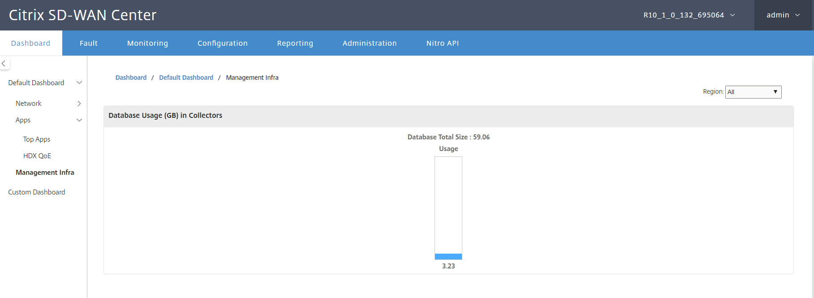The width and height of the screenshot is (814, 298).
Task: Go to the Configuration tab
Action: click(223, 43)
